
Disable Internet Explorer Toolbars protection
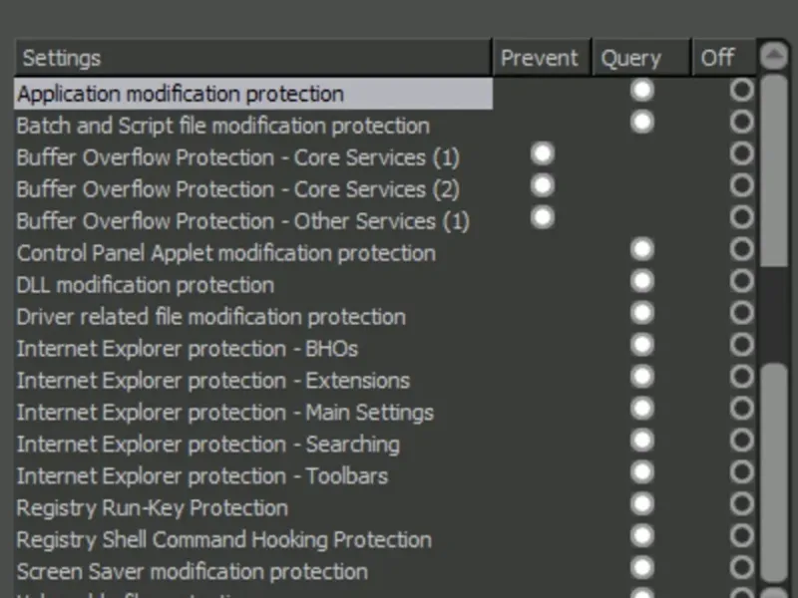[x=741, y=472]
